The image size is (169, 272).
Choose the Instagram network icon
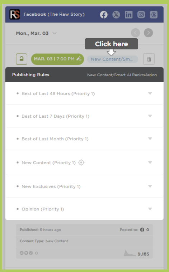coord(141,15)
